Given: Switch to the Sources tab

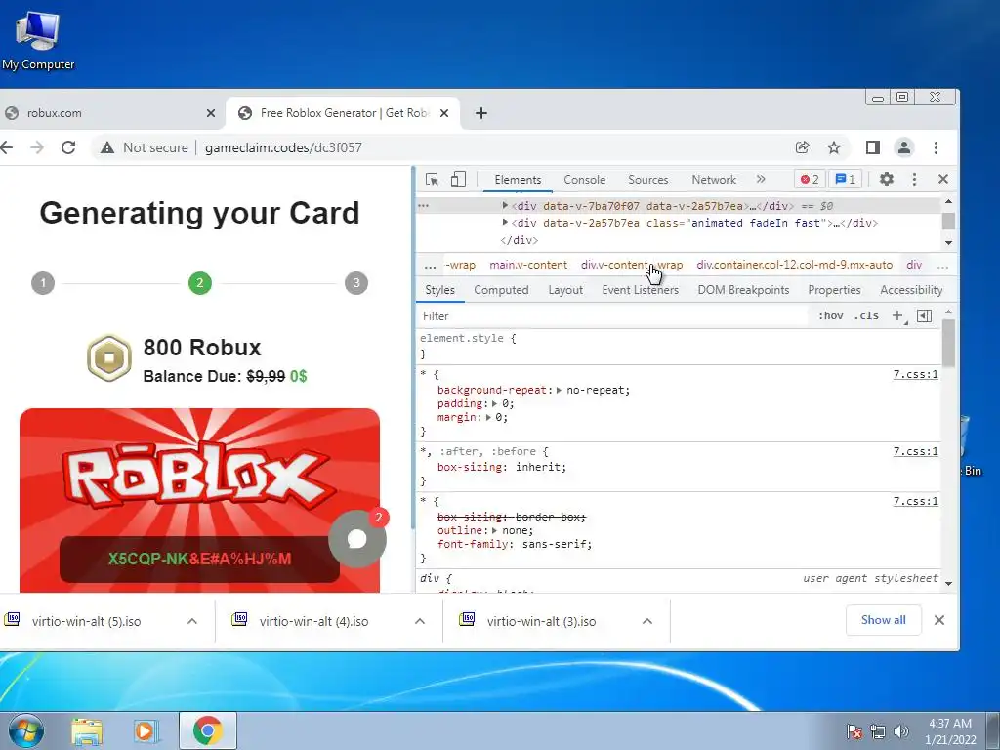Looking at the screenshot, I should coord(648,180).
